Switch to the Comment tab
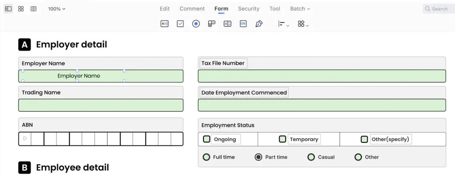The height and width of the screenshot is (178, 455). pyautogui.click(x=192, y=9)
